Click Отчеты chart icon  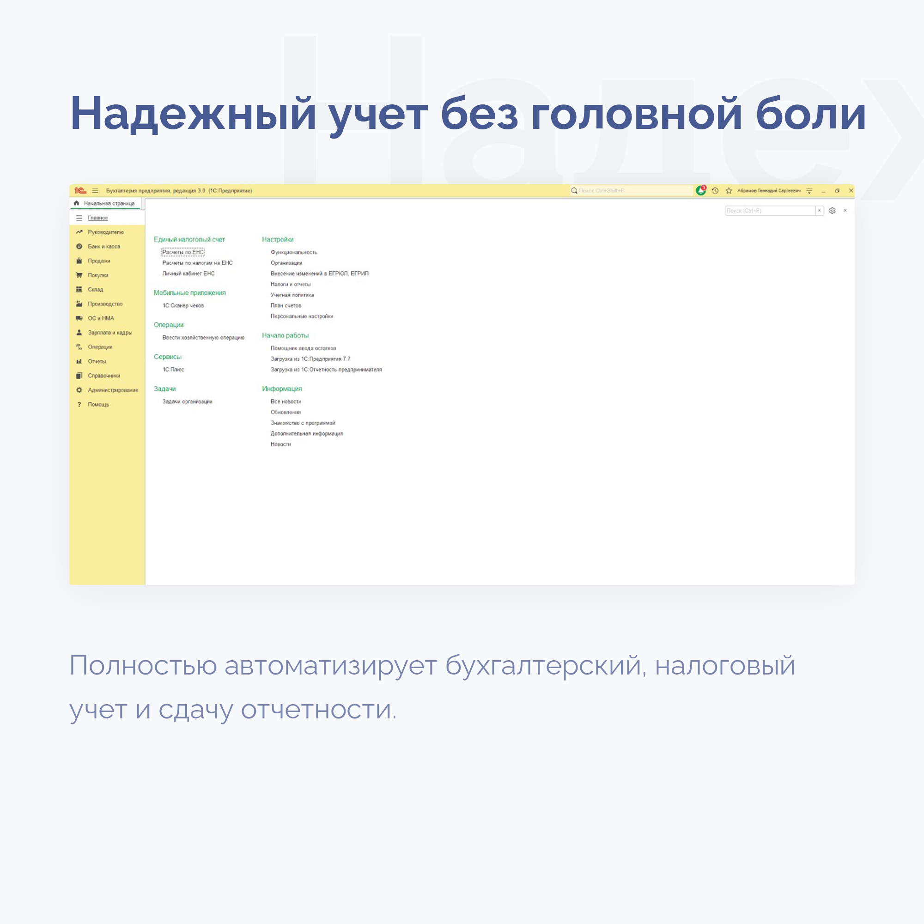click(x=79, y=362)
